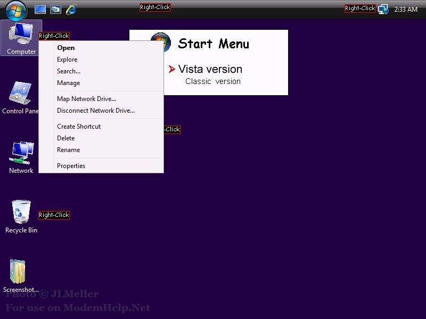426x319 pixels.
Task: Select the Network desktop icon
Action: click(x=21, y=157)
